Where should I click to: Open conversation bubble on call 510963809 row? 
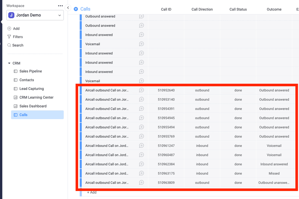coord(141,182)
